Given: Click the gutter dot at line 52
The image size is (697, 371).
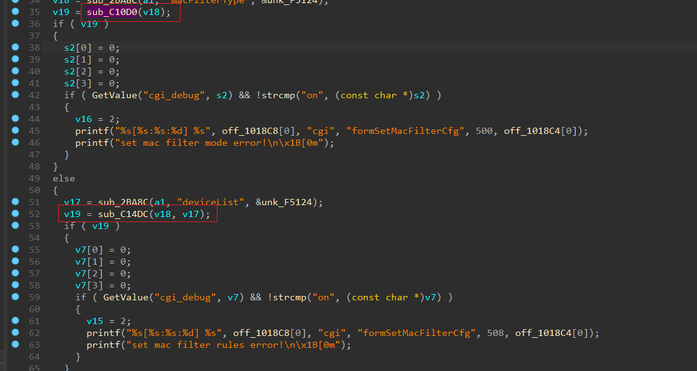Looking at the screenshot, I should click(x=15, y=214).
